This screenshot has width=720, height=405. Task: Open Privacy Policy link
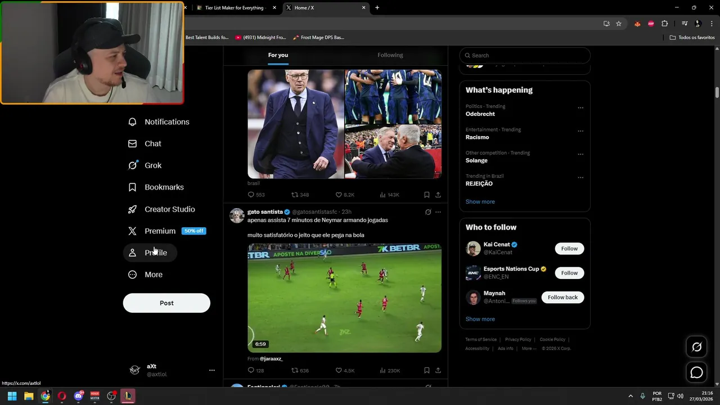click(x=518, y=340)
